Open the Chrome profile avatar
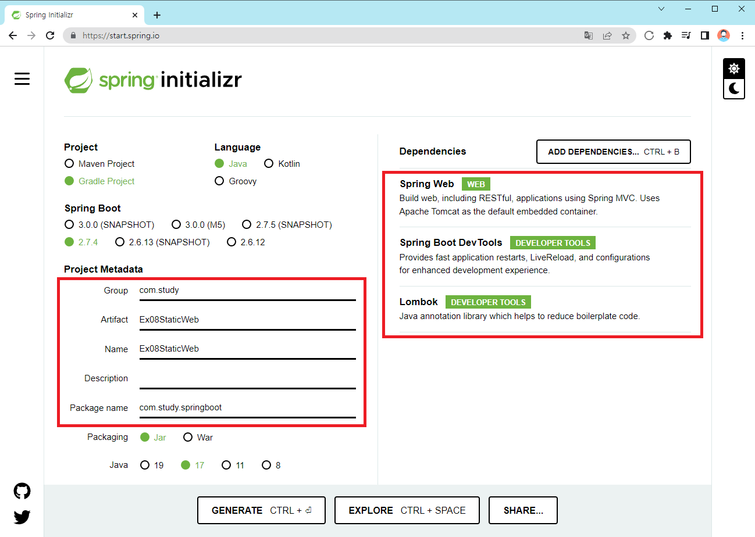Viewport: 755px width, 537px height. [x=724, y=35]
